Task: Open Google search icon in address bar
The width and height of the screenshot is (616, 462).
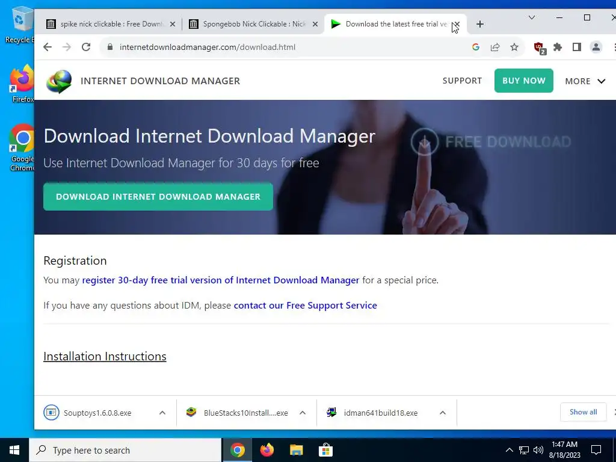Action: 476,47
